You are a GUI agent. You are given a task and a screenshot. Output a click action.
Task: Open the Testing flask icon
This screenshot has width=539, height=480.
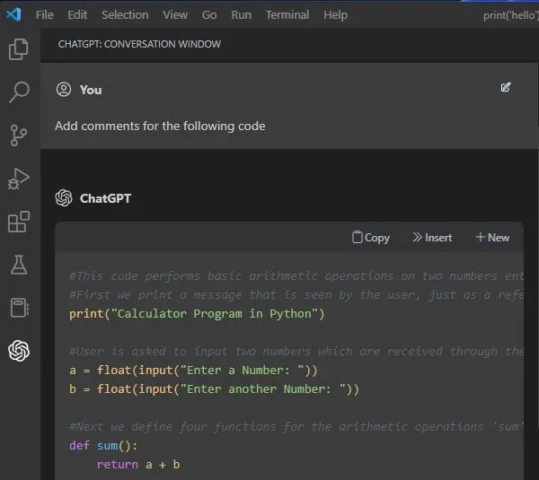click(19, 265)
